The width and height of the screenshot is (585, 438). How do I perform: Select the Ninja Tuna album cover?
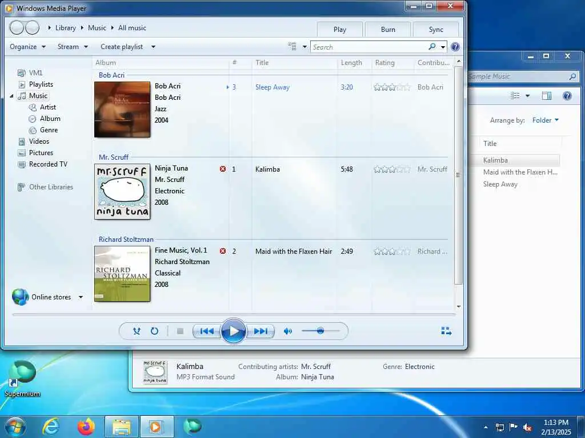click(x=122, y=192)
